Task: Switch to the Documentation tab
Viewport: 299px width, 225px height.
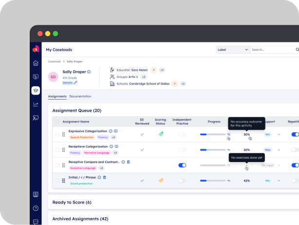Action: 80,97
